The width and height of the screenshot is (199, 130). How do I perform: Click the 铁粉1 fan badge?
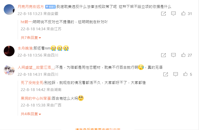pyautogui.click(x=50, y=7)
